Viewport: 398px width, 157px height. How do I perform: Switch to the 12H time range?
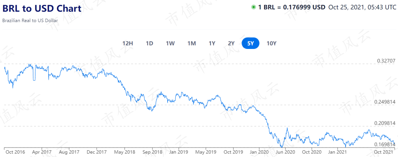coord(128,43)
